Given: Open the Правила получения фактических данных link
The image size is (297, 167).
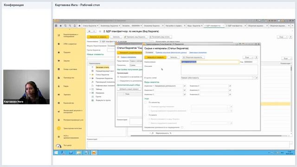Looking at the screenshot, I should pos(171,52).
